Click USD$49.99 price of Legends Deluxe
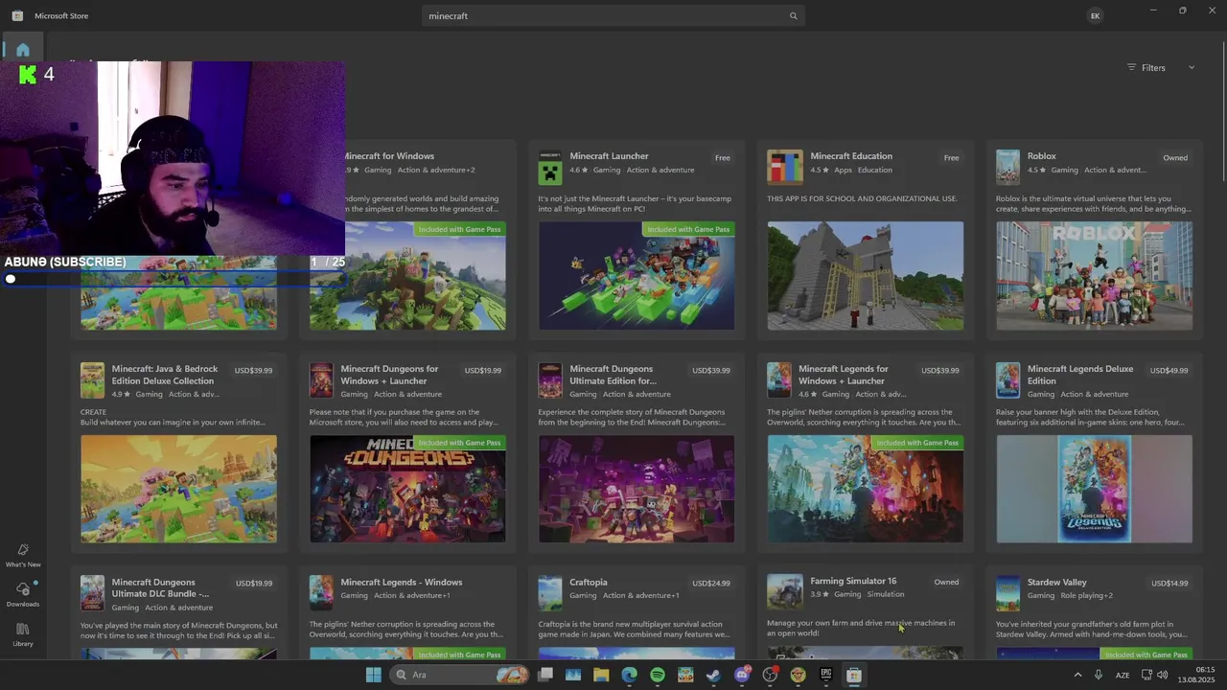This screenshot has height=690, width=1227. coord(1169,371)
